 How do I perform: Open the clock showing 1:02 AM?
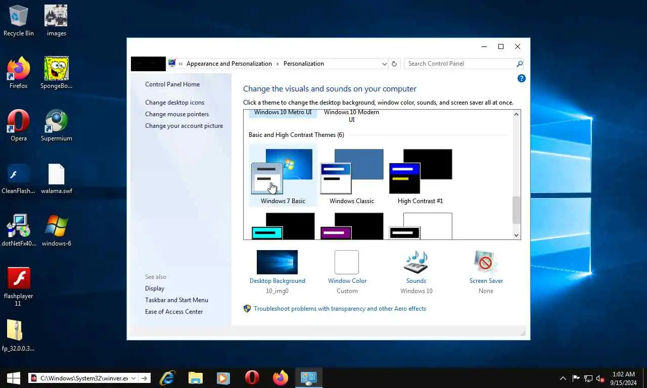(623, 378)
